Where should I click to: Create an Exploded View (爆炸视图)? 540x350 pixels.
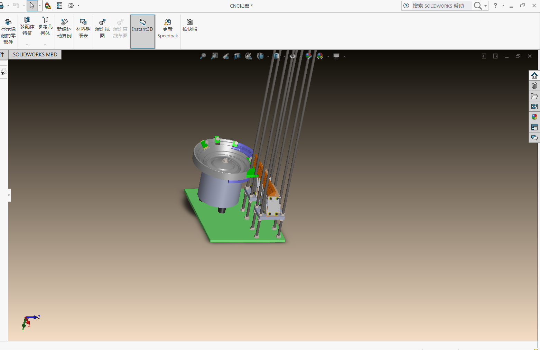click(x=102, y=29)
